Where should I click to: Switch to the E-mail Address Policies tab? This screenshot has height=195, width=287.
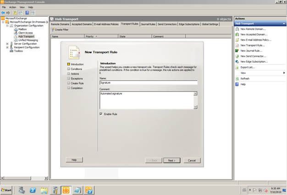(106, 24)
